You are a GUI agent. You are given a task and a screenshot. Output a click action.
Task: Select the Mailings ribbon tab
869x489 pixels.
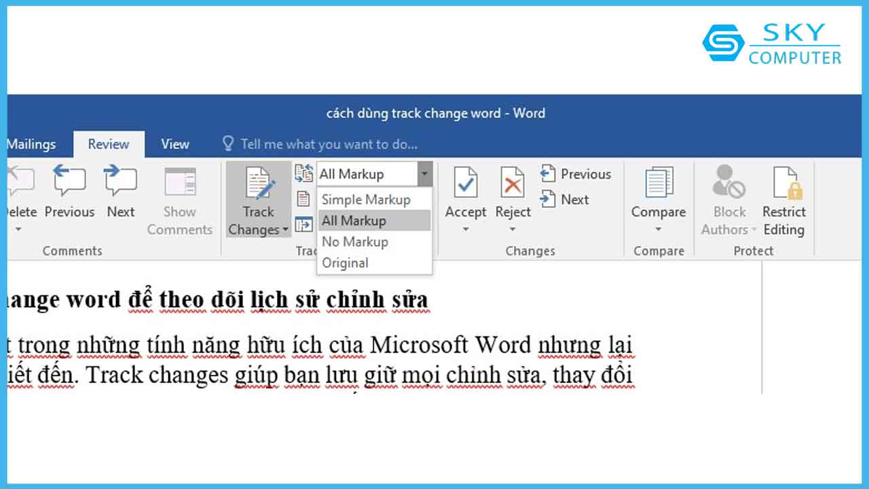32,144
